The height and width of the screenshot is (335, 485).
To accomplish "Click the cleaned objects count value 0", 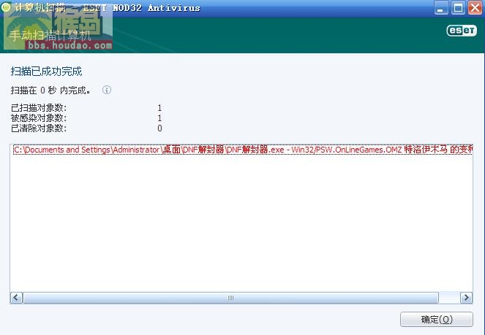I will point(159,128).
